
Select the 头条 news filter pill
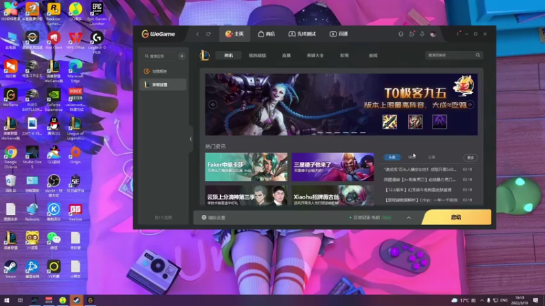392,157
